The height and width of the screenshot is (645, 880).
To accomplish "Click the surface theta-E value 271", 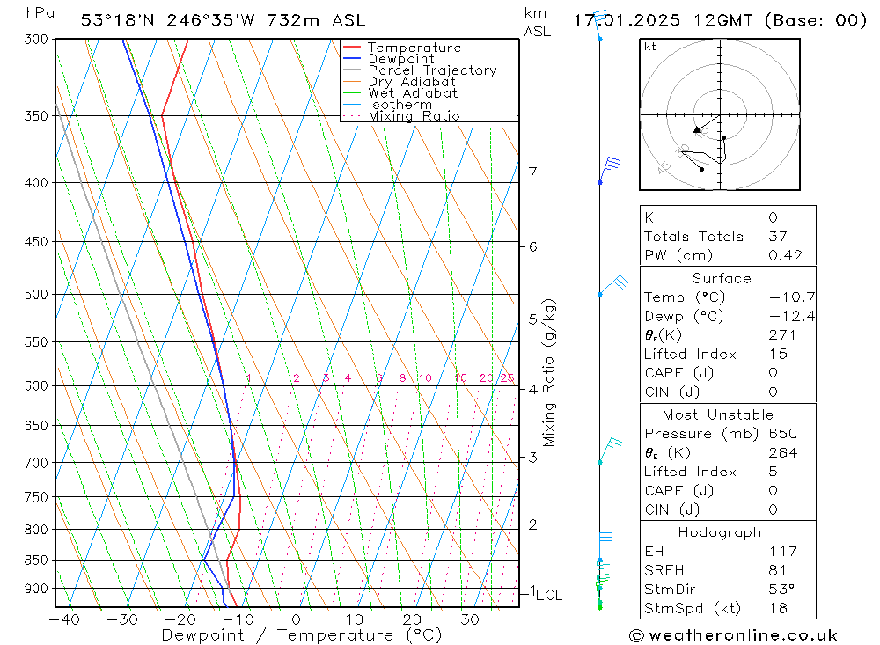I will [x=782, y=335].
